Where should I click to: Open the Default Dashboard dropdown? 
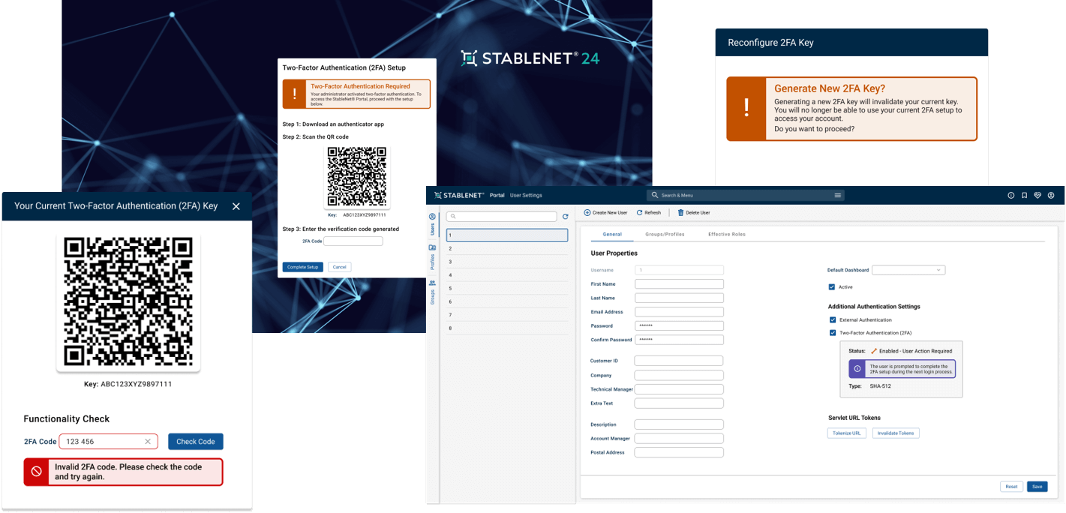908,270
